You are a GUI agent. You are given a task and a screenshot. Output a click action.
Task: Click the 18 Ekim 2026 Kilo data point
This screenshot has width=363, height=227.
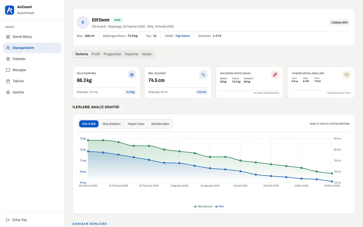pyautogui.click(x=332, y=182)
